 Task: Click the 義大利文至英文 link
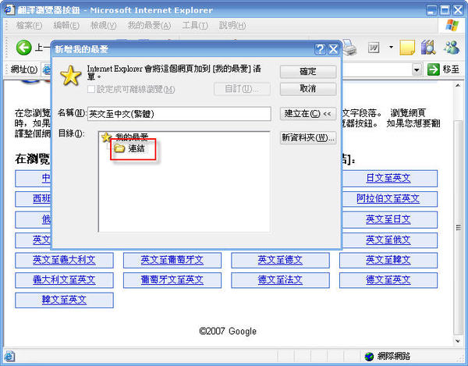64,279
